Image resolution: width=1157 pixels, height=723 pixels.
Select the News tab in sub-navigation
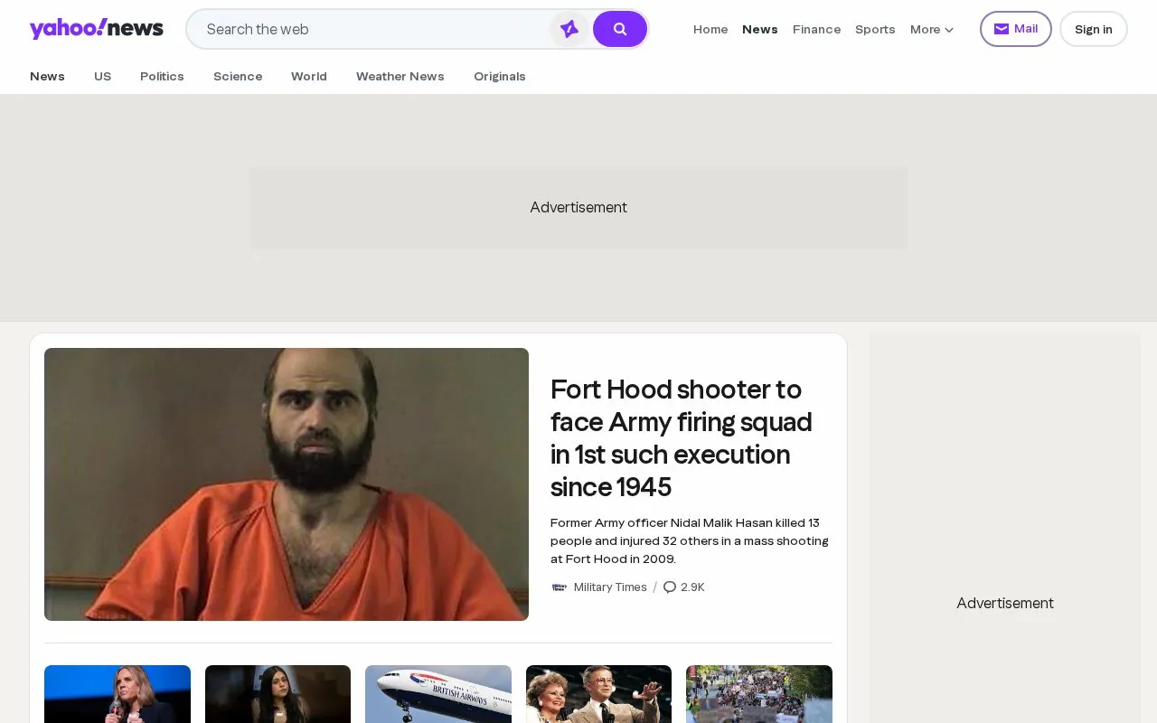(x=47, y=76)
